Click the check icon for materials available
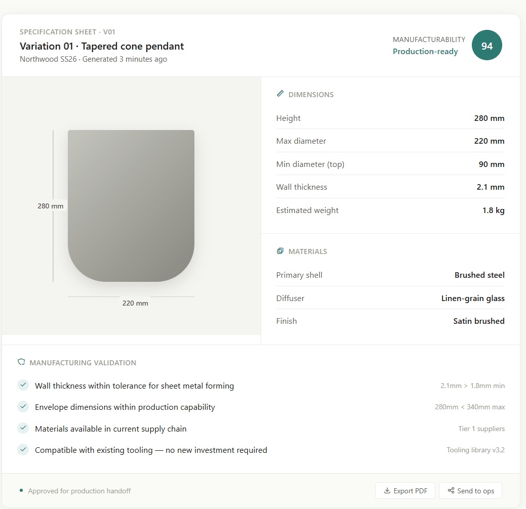Image resolution: width=526 pixels, height=509 pixels. [23, 428]
